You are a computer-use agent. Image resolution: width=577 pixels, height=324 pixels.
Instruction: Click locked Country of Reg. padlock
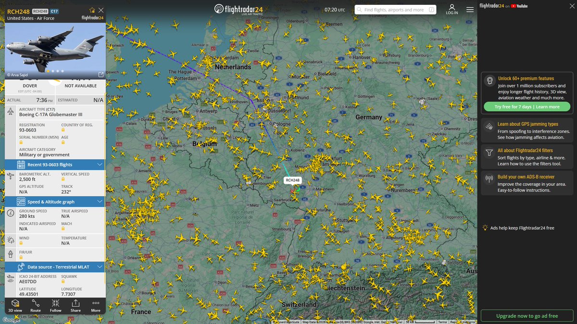[63, 131]
